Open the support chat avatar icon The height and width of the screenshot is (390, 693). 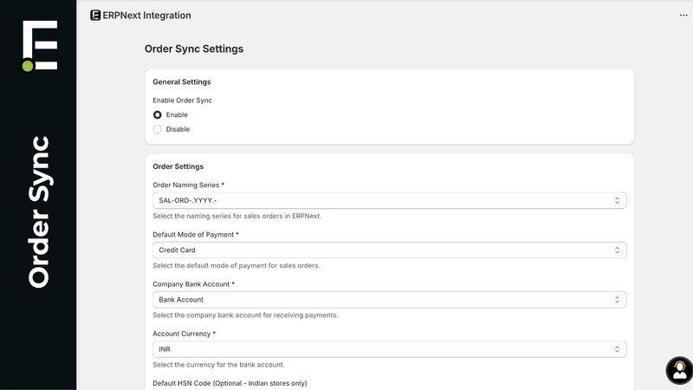pyautogui.click(x=679, y=371)
